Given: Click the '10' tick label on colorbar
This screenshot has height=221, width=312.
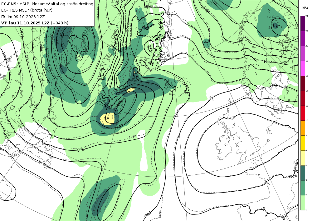Looking at the screenshot, I should click(307, 121).
